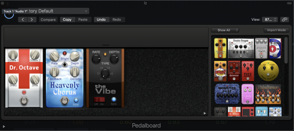
Task: Click the Density knob on Heavenly Chorus
Action: click(75, 72)
